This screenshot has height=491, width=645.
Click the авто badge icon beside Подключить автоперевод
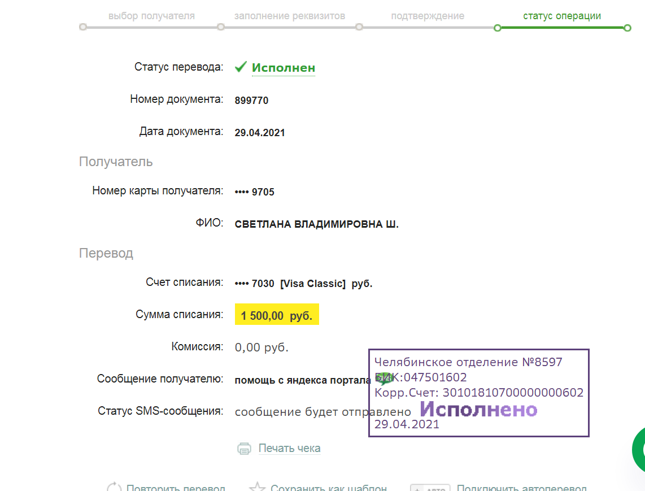point(430,488)
